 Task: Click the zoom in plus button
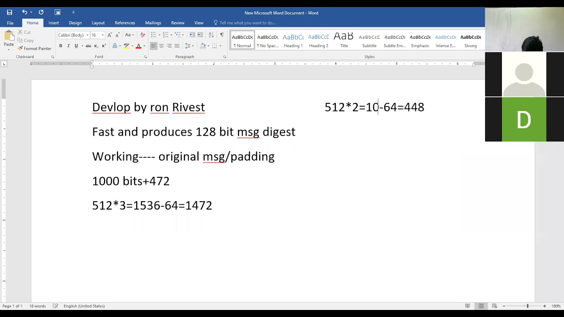click(x=544, y=306)
